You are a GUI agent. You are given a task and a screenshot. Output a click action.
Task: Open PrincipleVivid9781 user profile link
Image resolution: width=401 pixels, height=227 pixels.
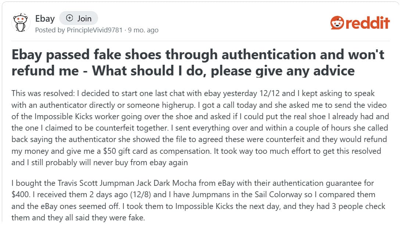(94, 30)
